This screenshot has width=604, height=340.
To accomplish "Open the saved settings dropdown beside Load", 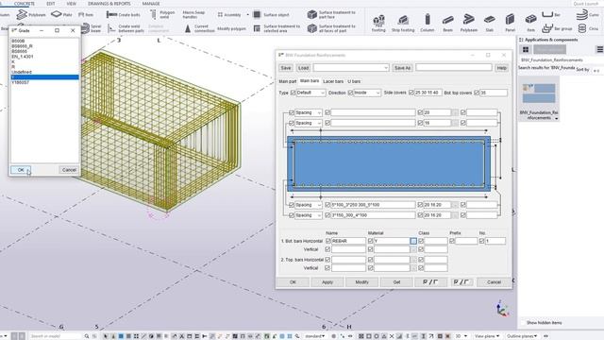I will (x=351, y=68).
